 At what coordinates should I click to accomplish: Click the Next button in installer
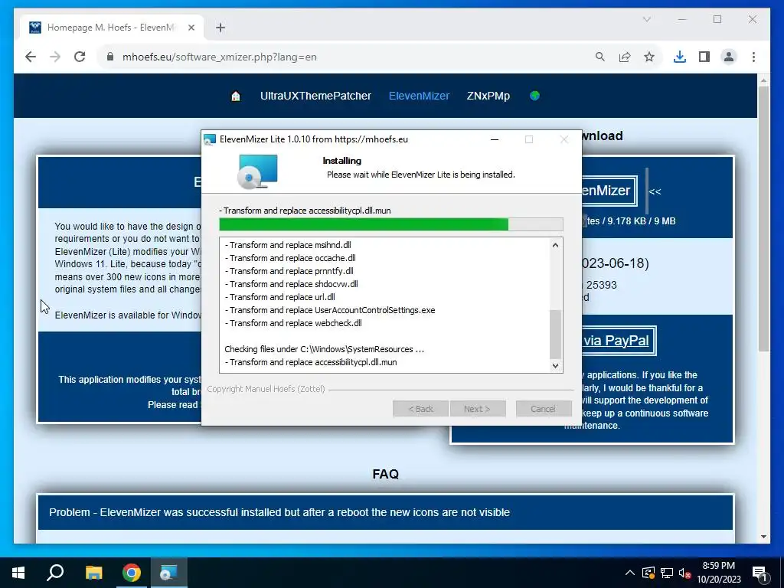478,409
